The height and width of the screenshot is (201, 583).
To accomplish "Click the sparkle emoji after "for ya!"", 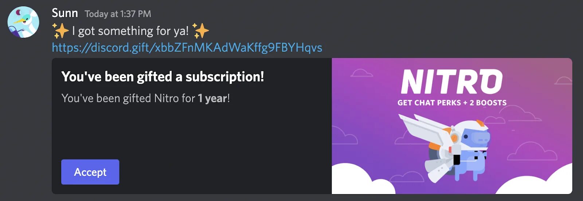I will [x=200, y=31].
